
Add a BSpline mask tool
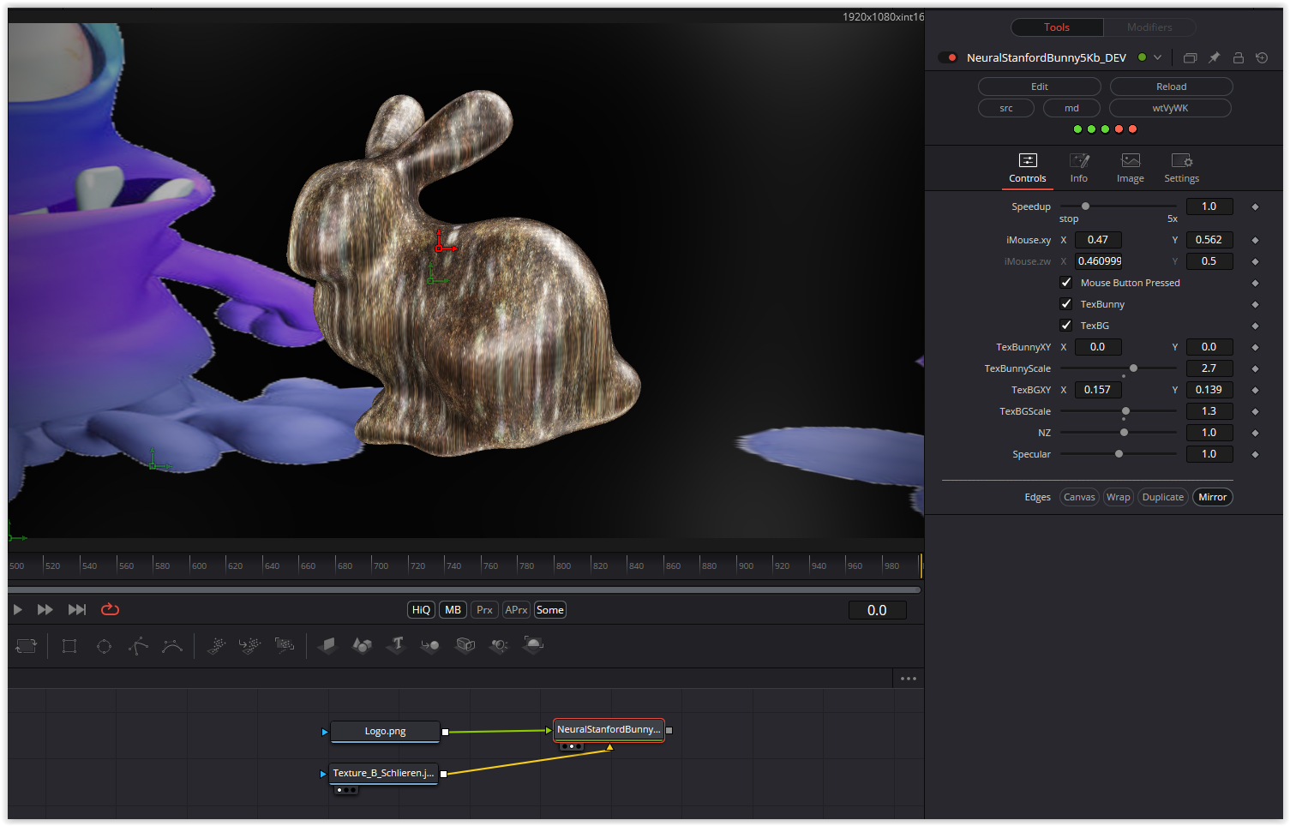click(x=172, y=646)
